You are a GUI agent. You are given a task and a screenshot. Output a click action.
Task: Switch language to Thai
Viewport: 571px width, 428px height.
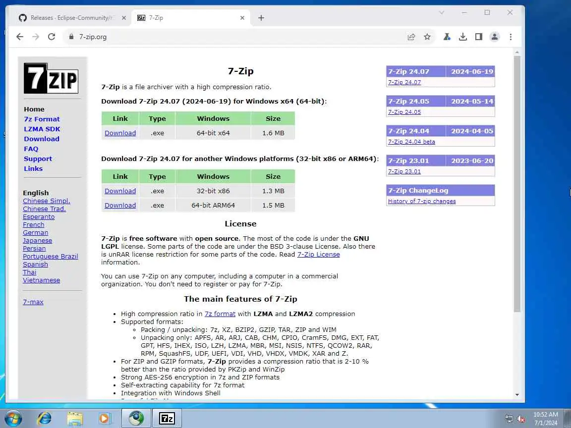click(30, 272)
